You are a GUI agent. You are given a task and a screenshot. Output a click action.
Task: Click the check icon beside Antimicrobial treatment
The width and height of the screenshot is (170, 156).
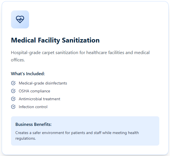(13, 99)
